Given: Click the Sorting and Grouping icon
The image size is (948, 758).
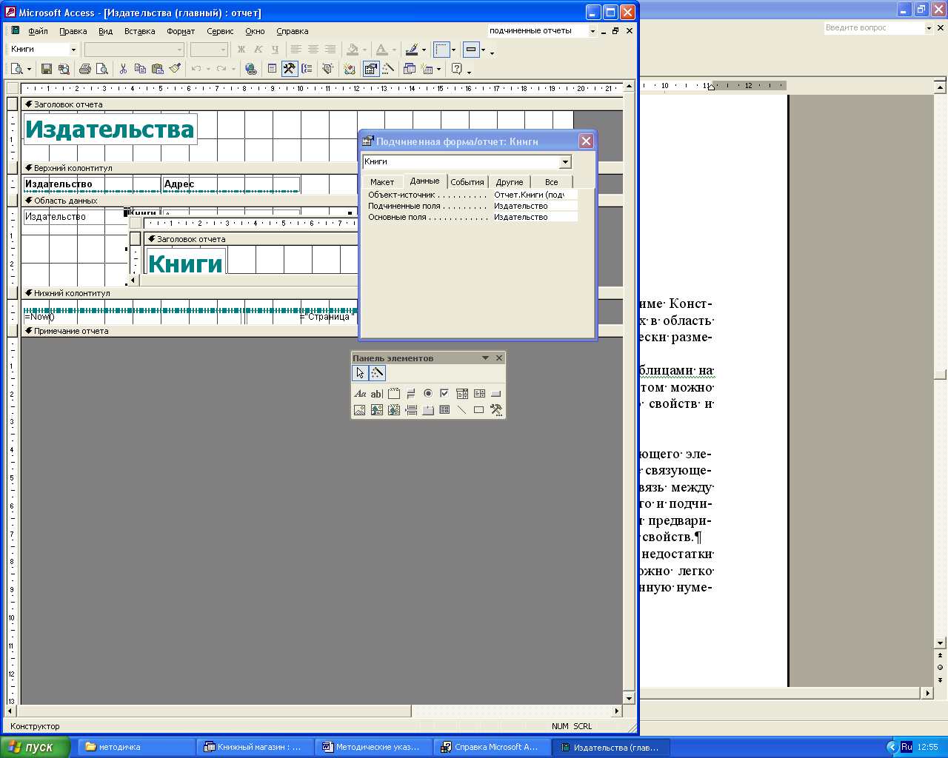Looking at the screenshot, I should click(307, 69).
